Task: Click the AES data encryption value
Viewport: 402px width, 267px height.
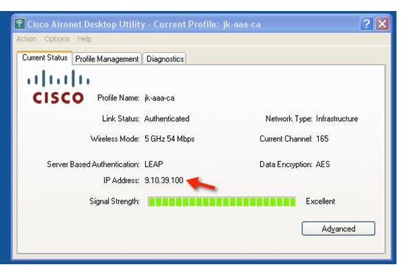Action: 323,164
